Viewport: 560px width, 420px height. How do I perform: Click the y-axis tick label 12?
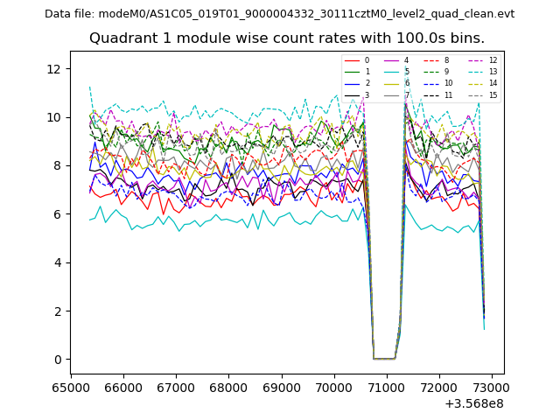[x=52, y=68]
